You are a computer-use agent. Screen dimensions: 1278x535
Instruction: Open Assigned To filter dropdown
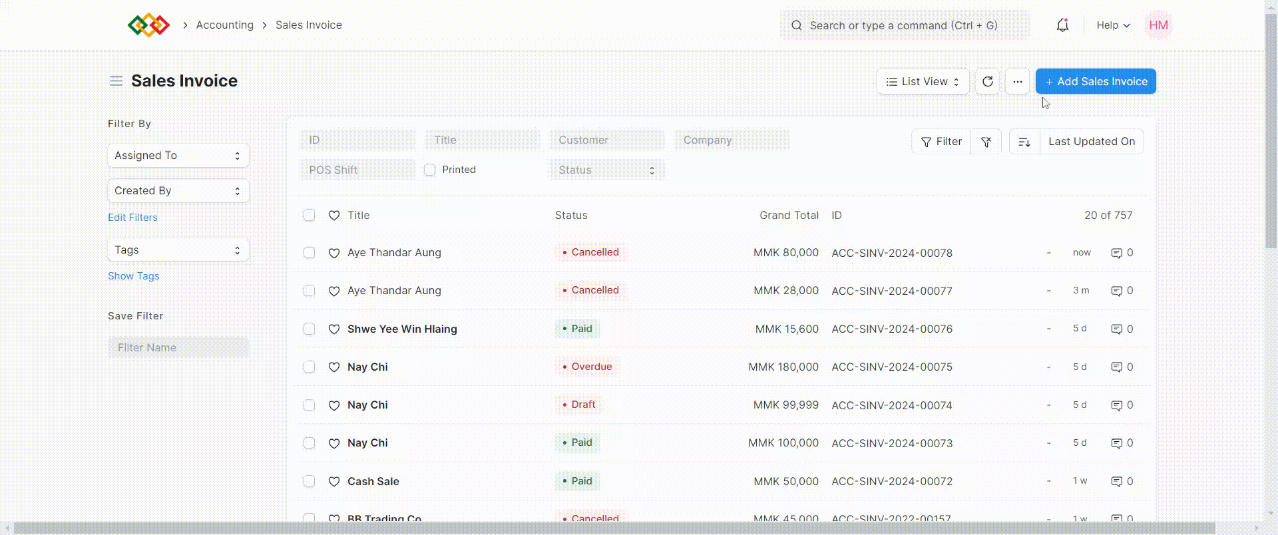coord(178,155)
